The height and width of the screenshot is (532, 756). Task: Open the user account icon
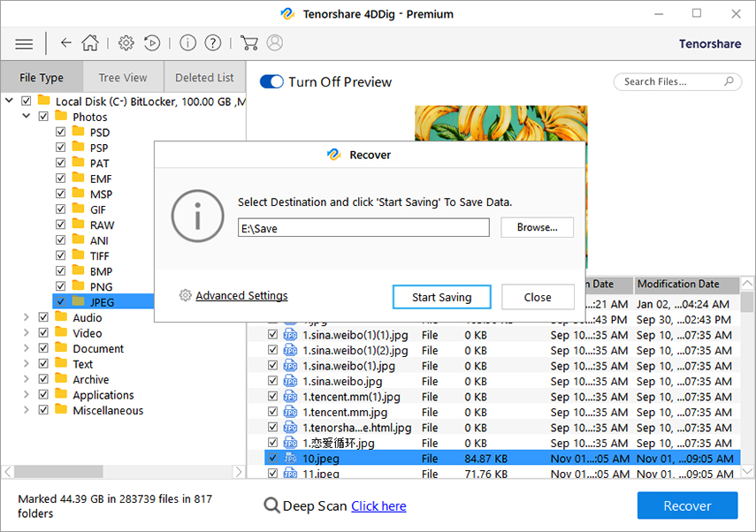(x=275, y=43)
